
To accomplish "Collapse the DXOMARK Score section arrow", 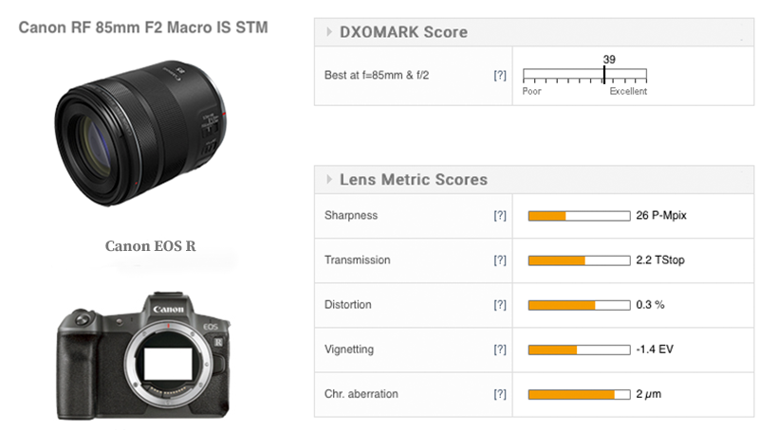I will pyautogui.click(x=329, y=32).
